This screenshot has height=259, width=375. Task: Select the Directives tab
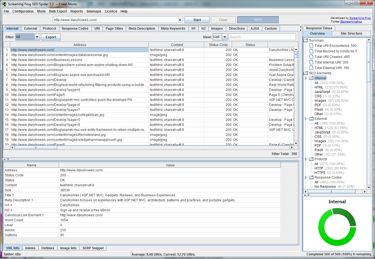click(x=237, y=29)
